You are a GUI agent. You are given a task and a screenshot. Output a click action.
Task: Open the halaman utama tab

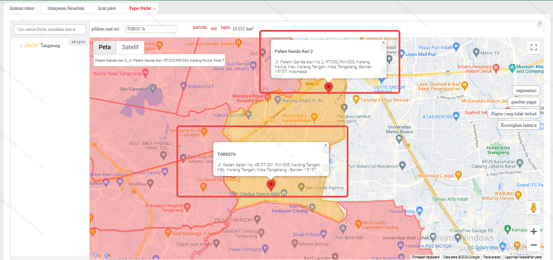pos(22,8)
